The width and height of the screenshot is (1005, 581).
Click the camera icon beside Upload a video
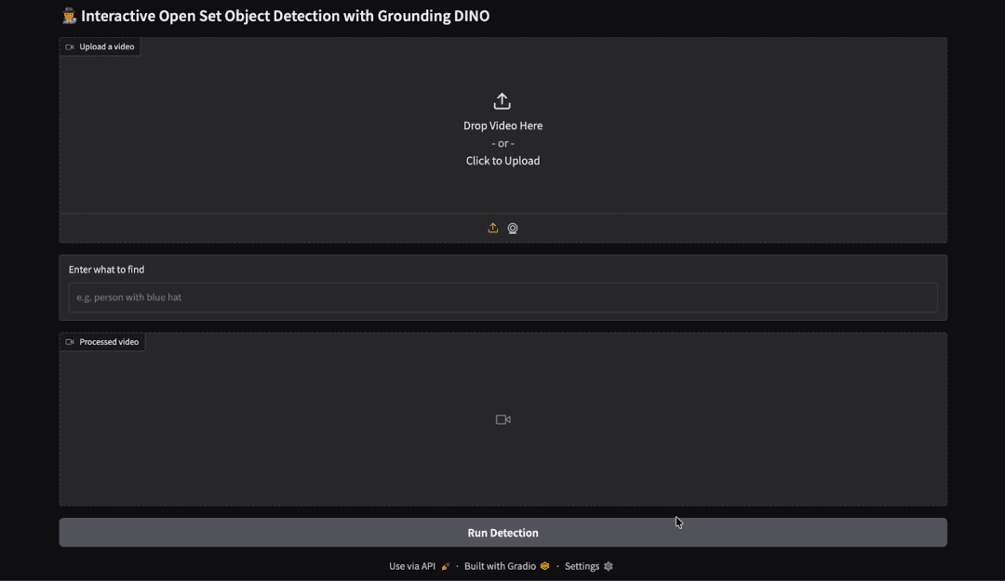click(x=70, y=46)
